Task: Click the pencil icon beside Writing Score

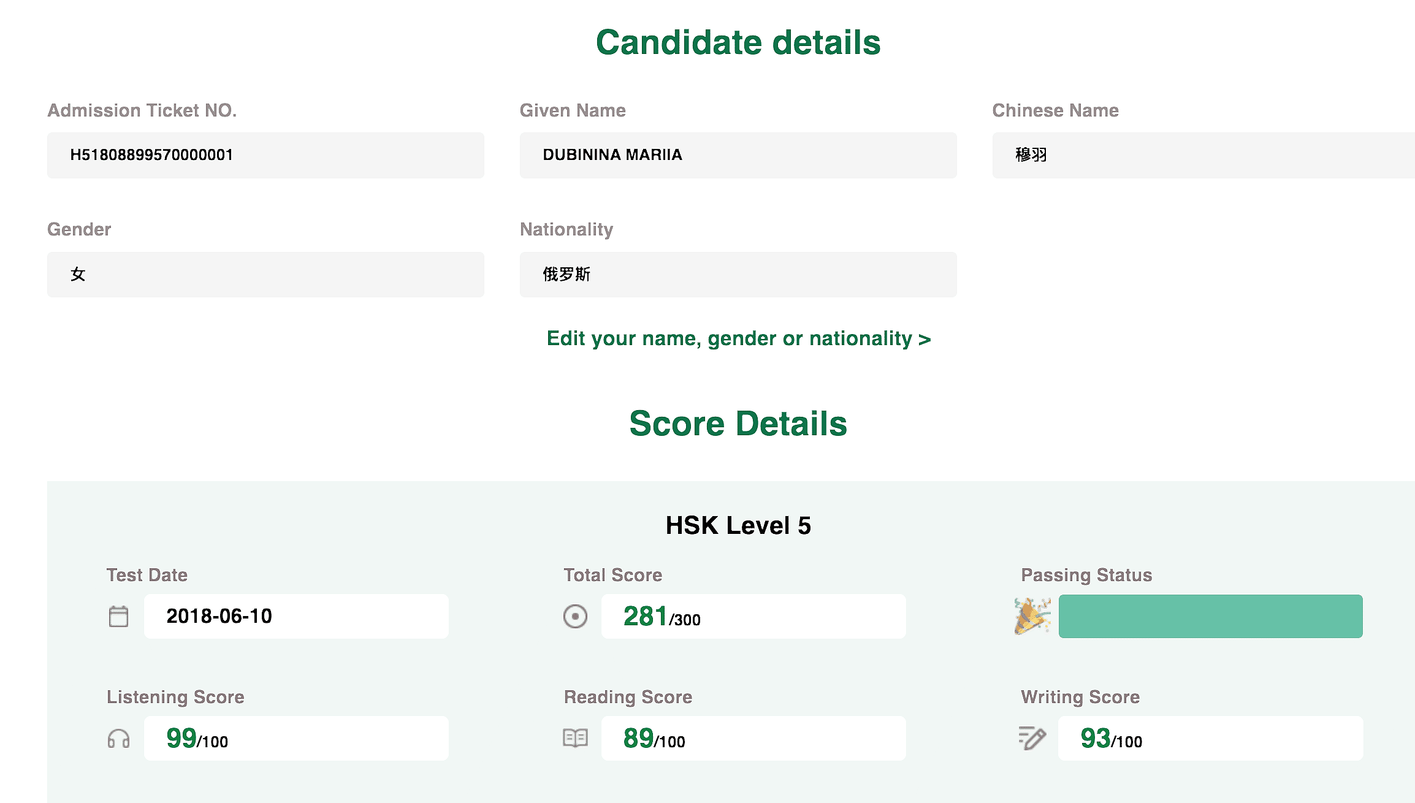Action: click(x=1032, y=738)
